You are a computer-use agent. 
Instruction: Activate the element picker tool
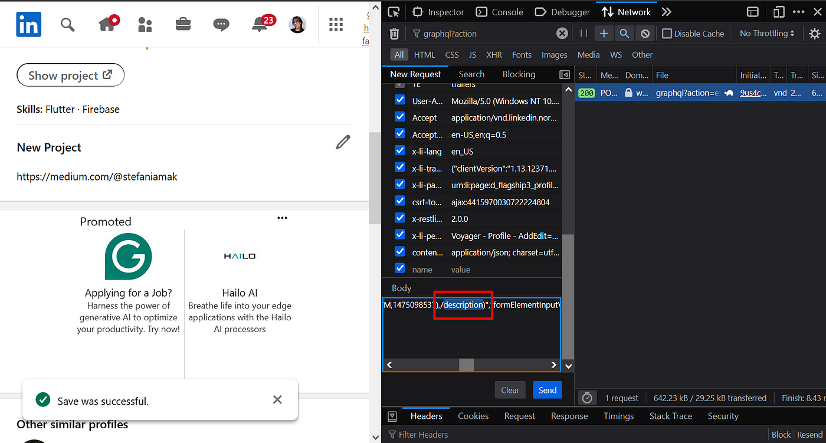tap(394, 12)
